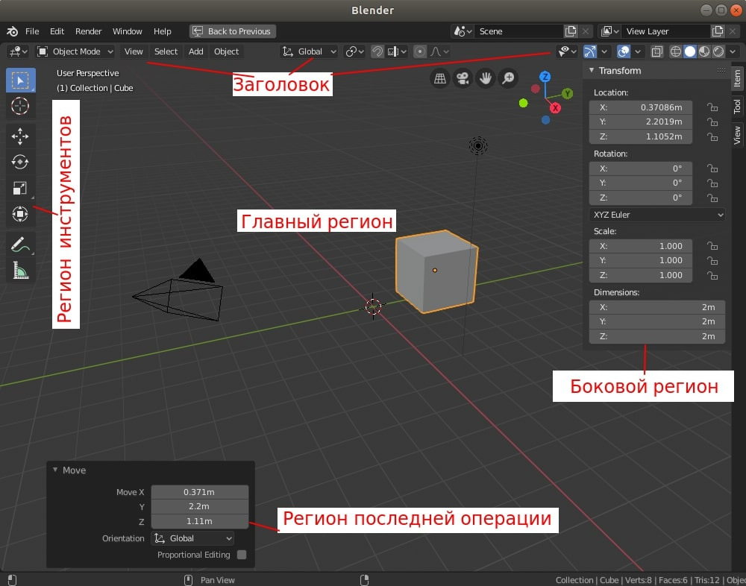Image resolution: width=746 pixels, height=586 pixels.
Task: Open the XYZ Euler rotation mode dropdown
Action: (x=656, y=215)
